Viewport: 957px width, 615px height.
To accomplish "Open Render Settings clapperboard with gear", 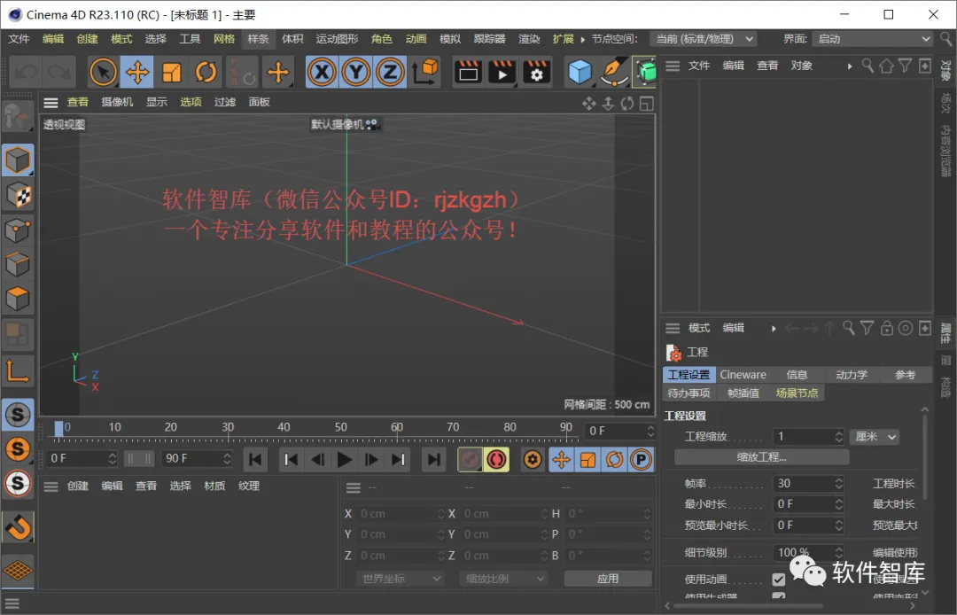I will coord(536,73).
